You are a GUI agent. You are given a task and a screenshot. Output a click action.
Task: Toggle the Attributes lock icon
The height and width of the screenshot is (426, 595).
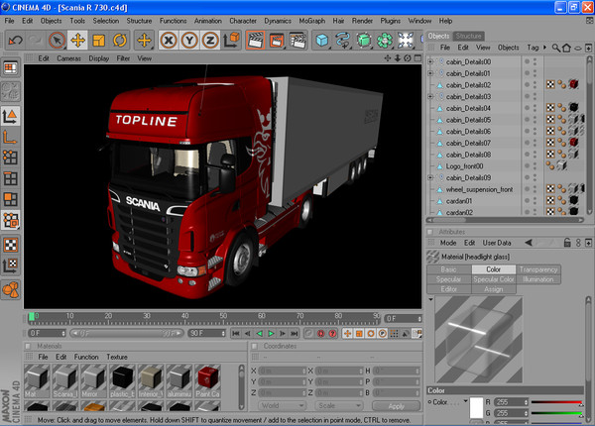(567, 243)
